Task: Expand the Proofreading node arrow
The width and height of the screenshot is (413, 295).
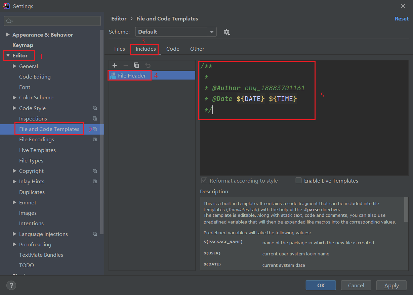Action: (14, 244)
